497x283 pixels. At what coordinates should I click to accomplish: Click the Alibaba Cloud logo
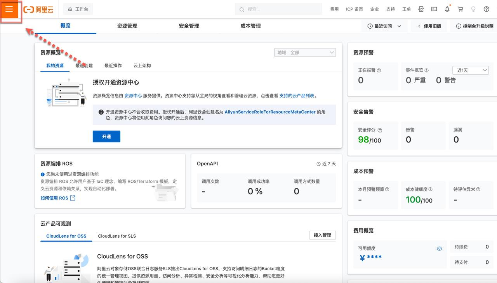click(38, 9)
